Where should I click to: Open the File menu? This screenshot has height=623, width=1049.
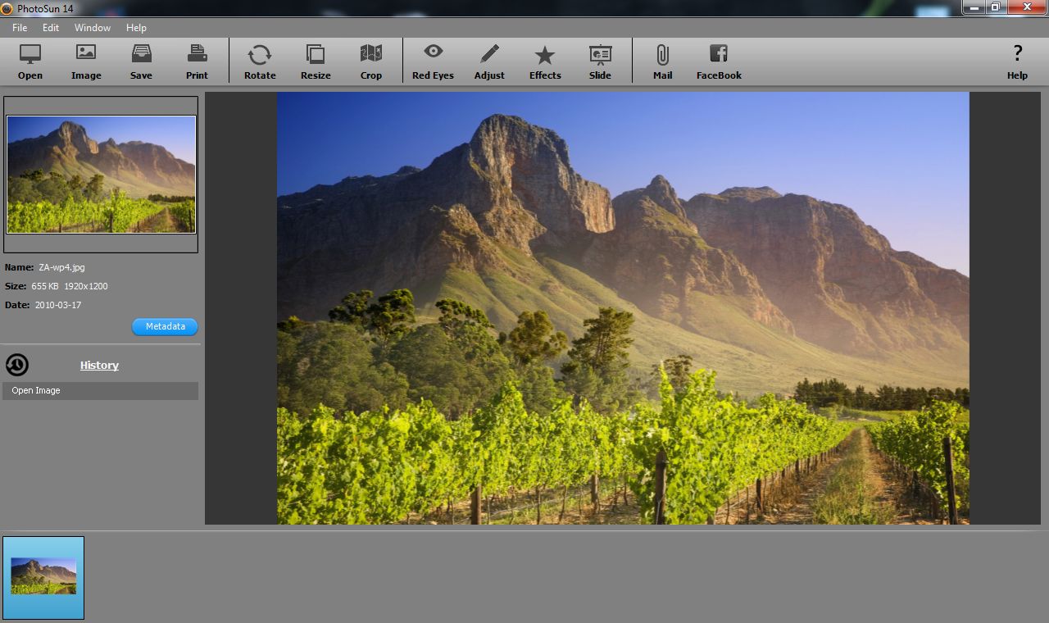19,27
